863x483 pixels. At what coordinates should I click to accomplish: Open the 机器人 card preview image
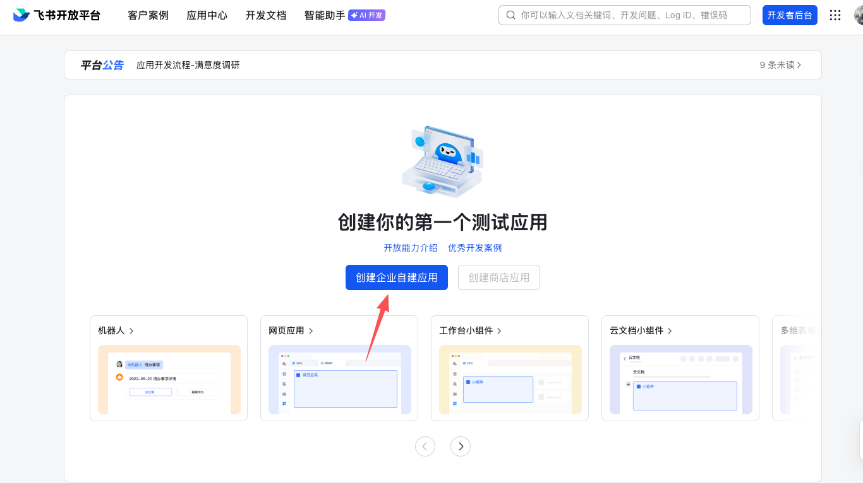[x=169, y=378]
